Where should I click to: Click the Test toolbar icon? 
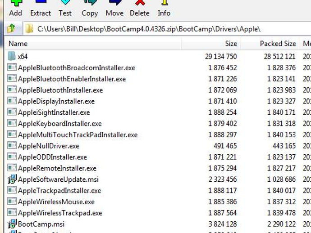pos(65,2)
